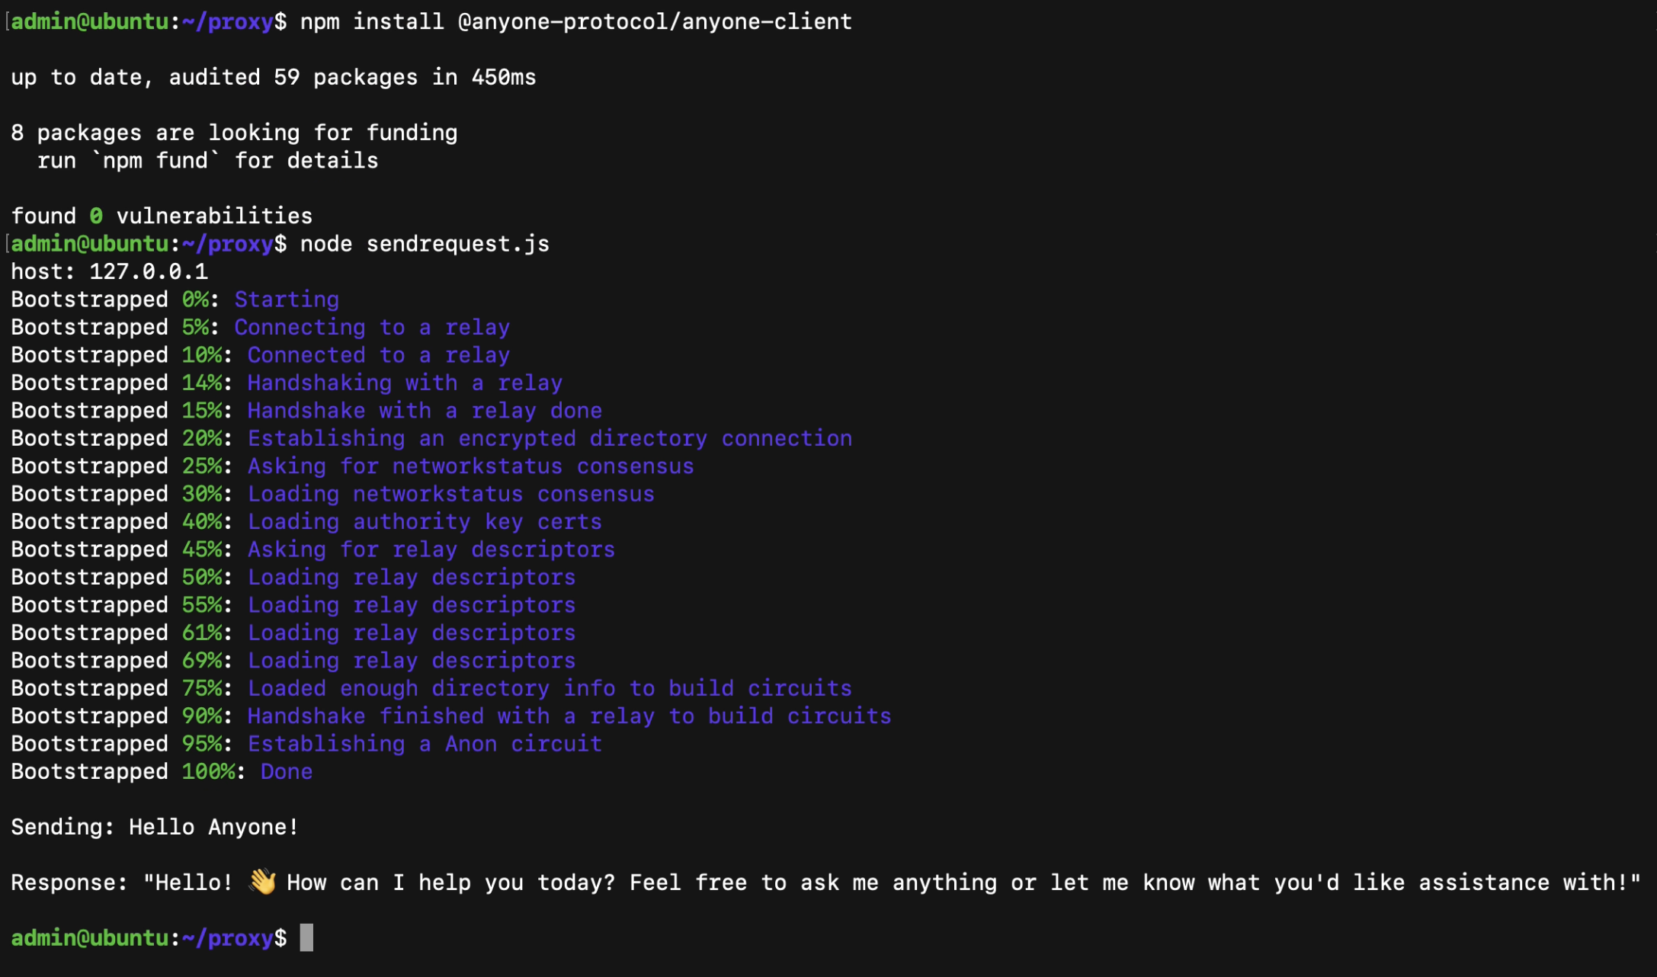Click the "Asking for relay descriptors" message
Screen dimensions: 1657x977
pos(431,549)
